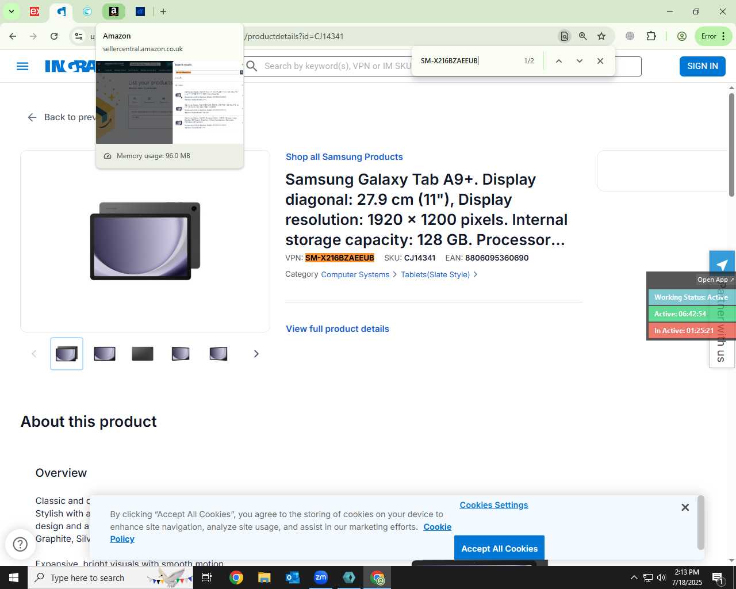The image size is (736, 589).
Task: Select the third product thumbnail
Action: pyautogui.click(x=143, y=354)
